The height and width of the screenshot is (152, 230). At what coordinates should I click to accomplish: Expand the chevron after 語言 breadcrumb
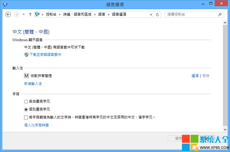109,14
